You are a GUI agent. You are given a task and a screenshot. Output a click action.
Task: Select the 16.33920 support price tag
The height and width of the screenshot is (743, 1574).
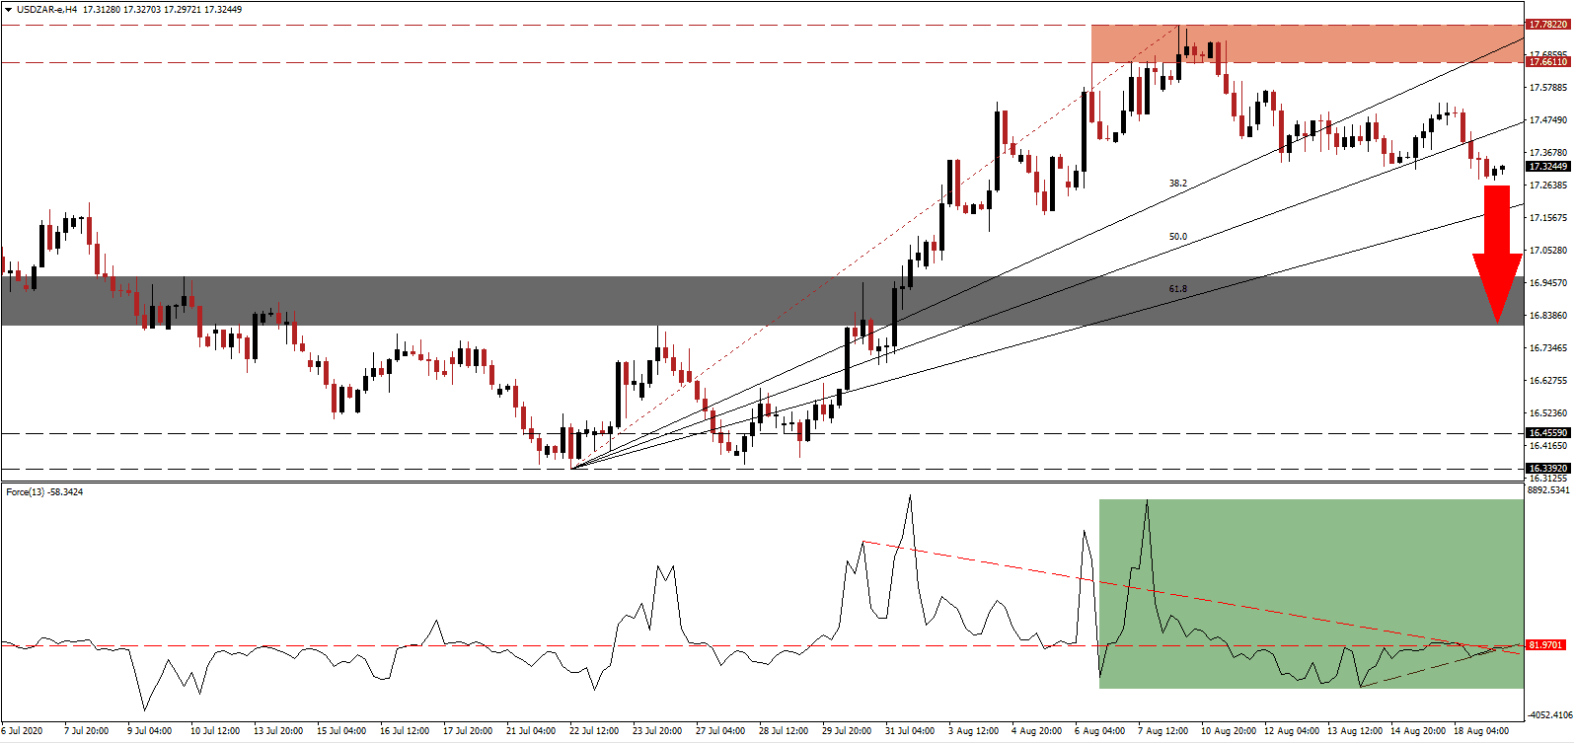(1546, 469)
